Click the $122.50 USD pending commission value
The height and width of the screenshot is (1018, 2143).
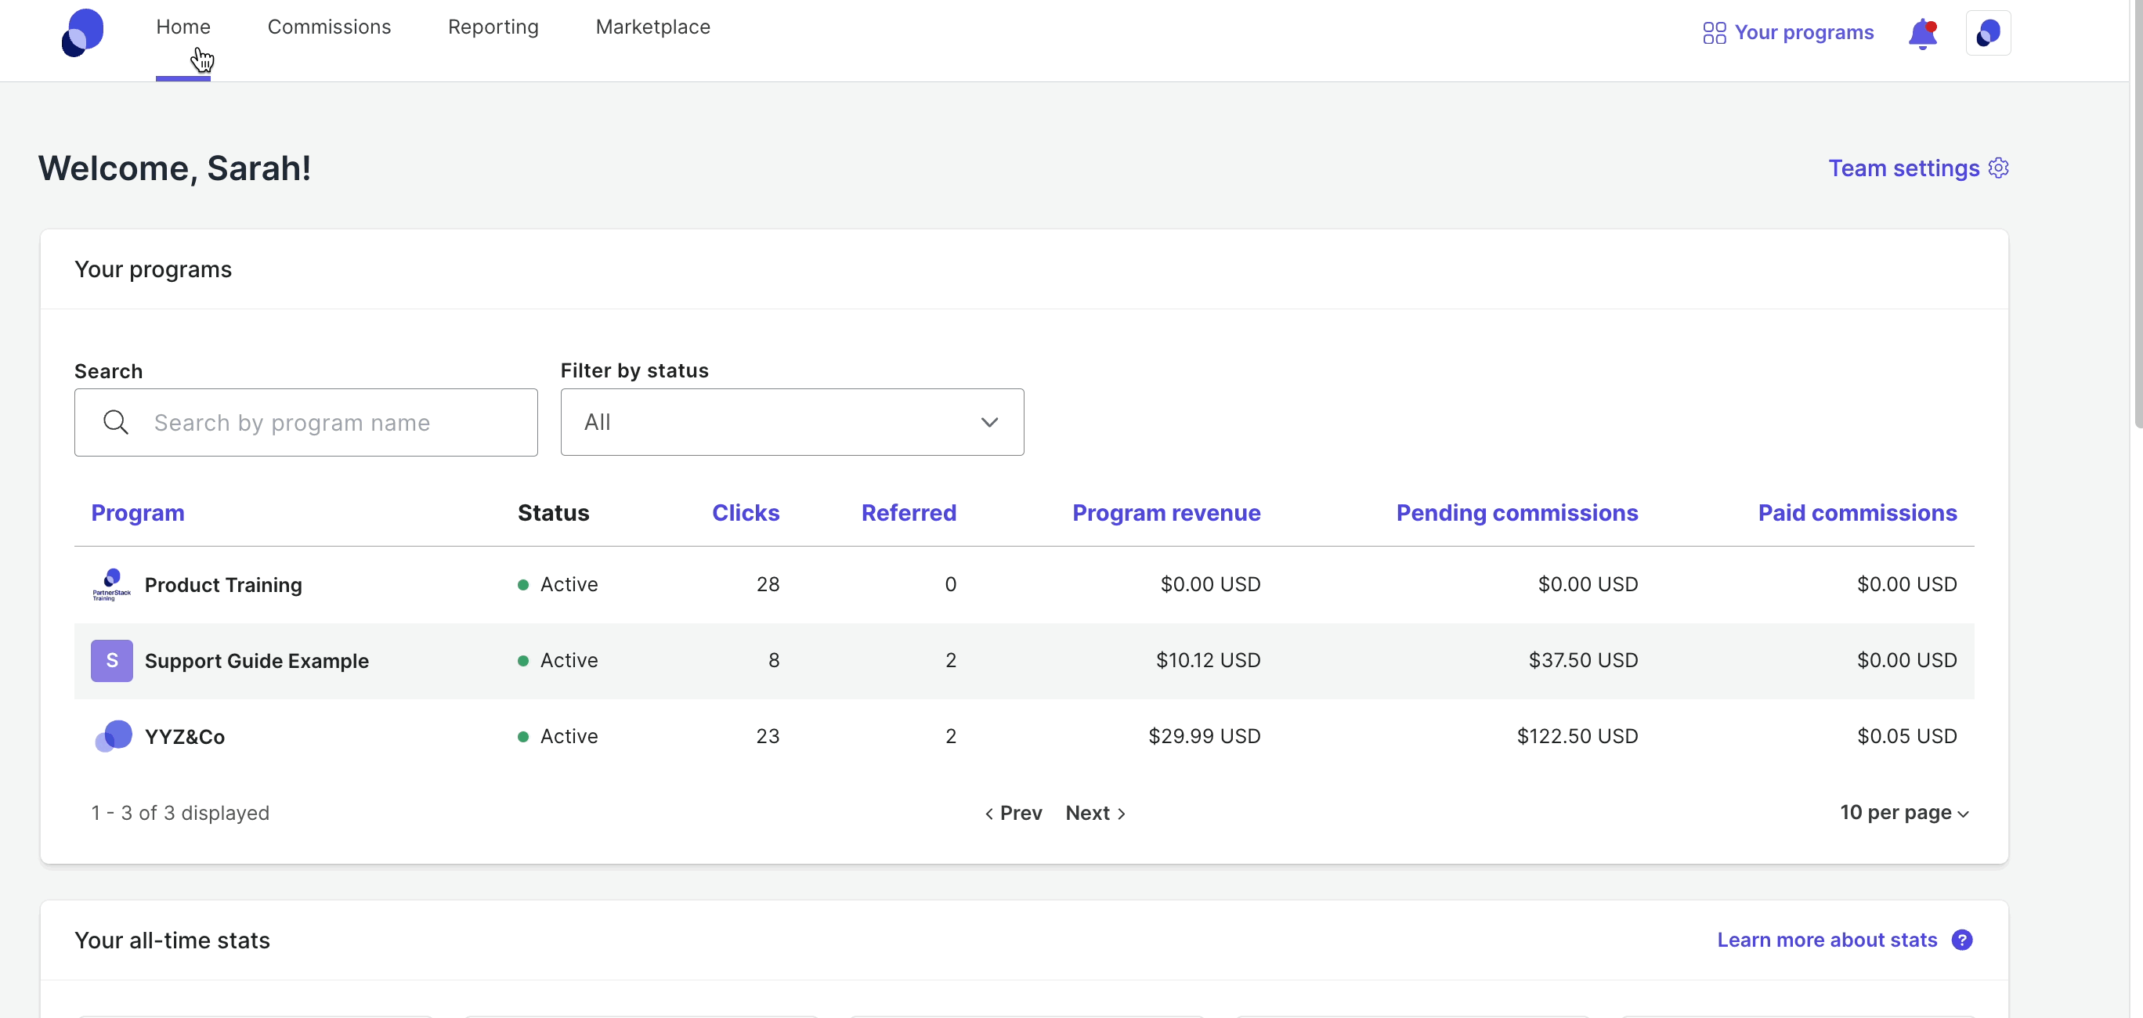(1577, 736)
